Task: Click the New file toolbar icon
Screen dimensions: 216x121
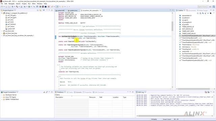Action: 2,7
